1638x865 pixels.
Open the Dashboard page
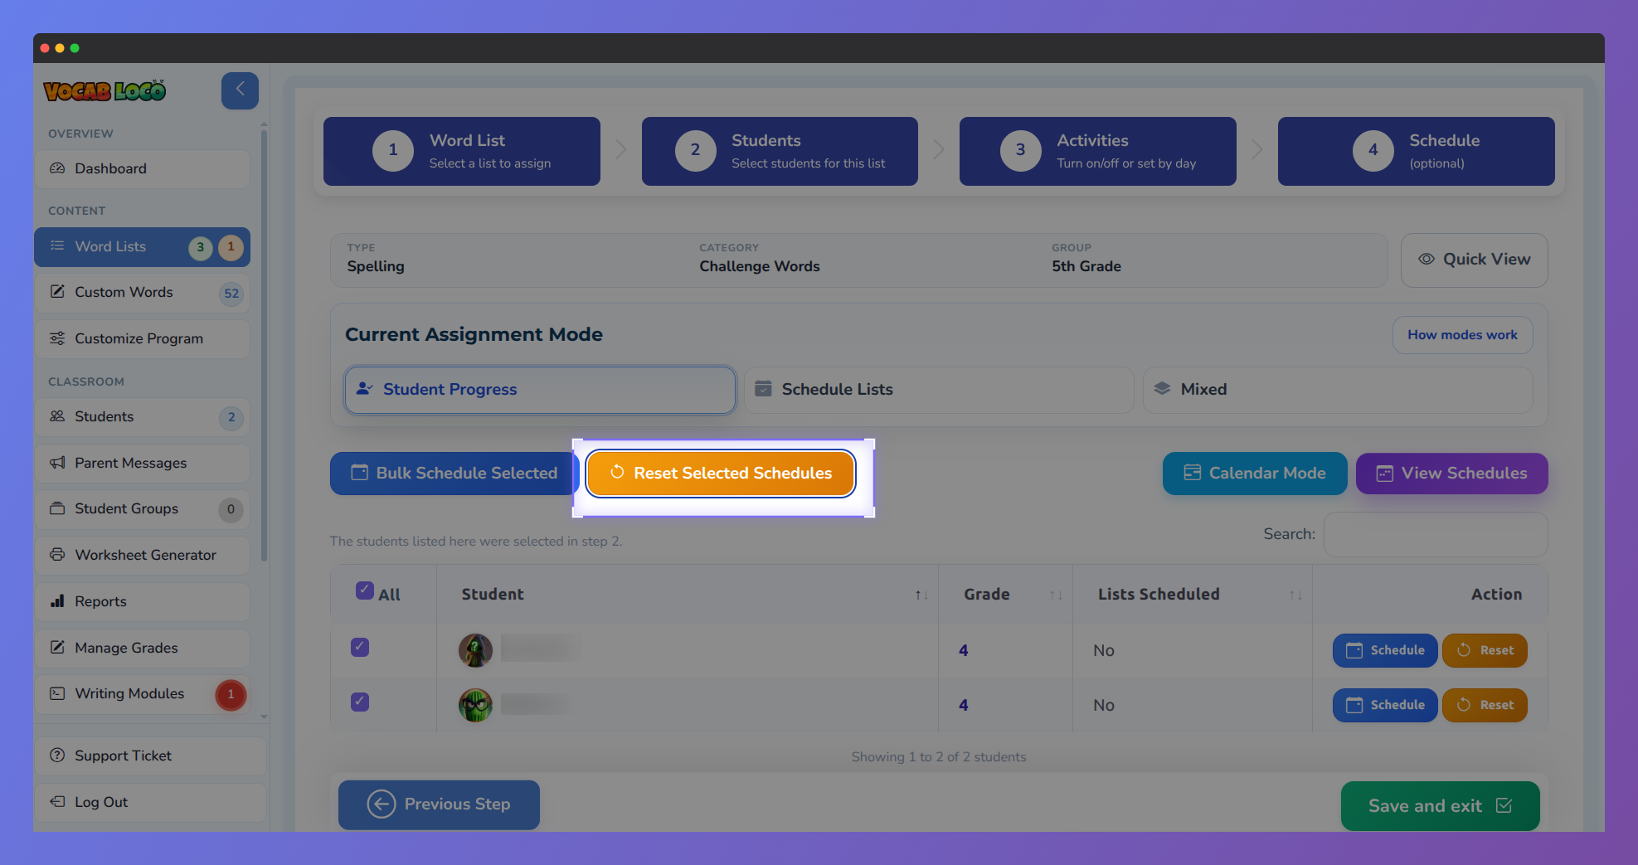pos(142,168)
